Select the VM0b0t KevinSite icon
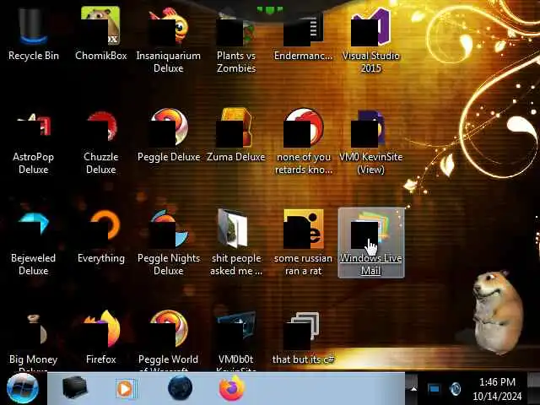 coord(236,341)
